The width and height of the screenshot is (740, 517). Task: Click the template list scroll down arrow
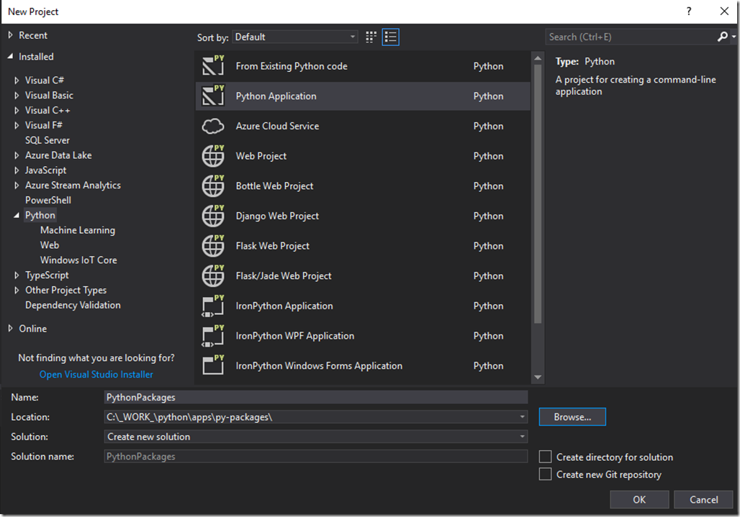(x=538, y=377)
